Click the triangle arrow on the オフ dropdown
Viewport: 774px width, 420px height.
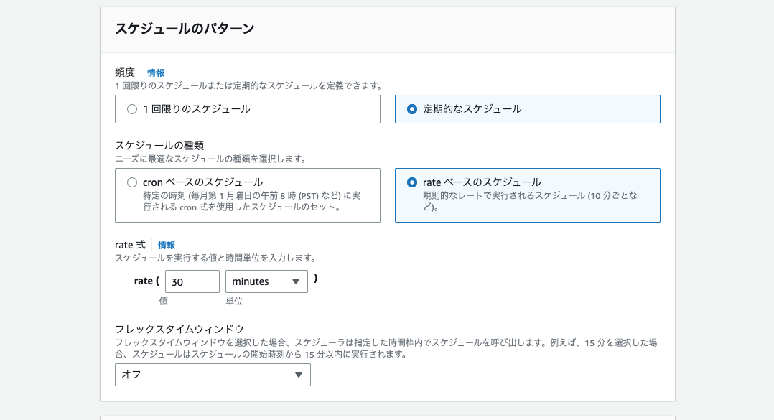point(299,375)
